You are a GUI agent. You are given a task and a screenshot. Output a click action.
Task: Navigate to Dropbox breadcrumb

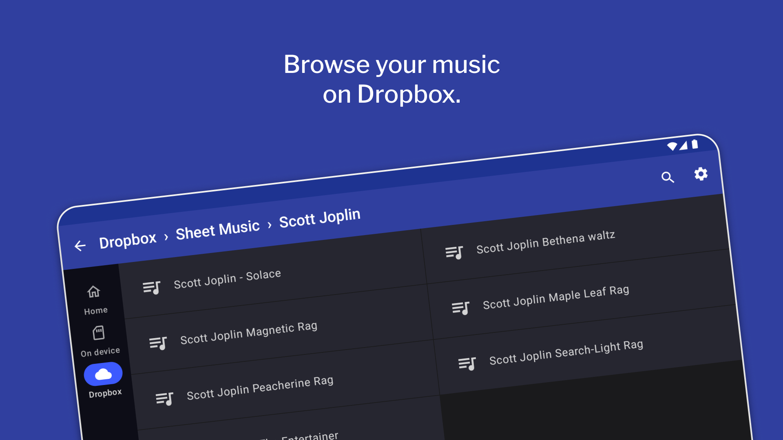128,240
